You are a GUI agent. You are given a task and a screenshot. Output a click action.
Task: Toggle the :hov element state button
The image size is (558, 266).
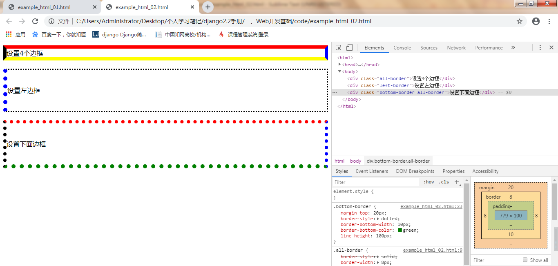[x=429, y=182]
